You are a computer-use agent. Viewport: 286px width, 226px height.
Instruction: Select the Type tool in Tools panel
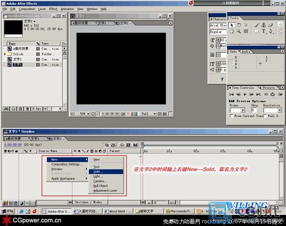pyautogui.click(x=263, y=31)
